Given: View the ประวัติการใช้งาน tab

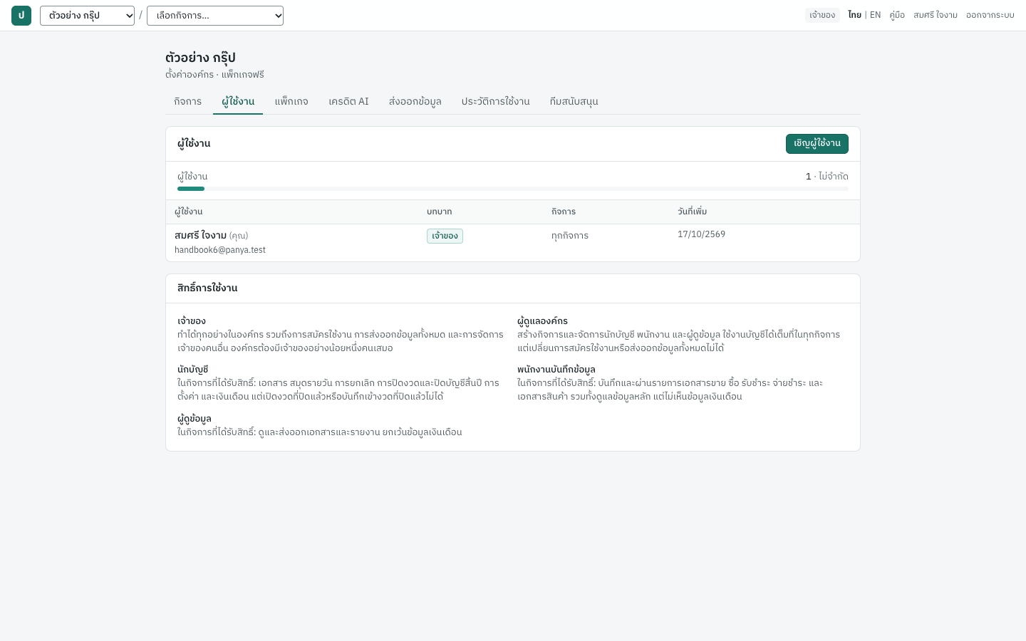Looking at the screenshot, I should tap(496, 101).
